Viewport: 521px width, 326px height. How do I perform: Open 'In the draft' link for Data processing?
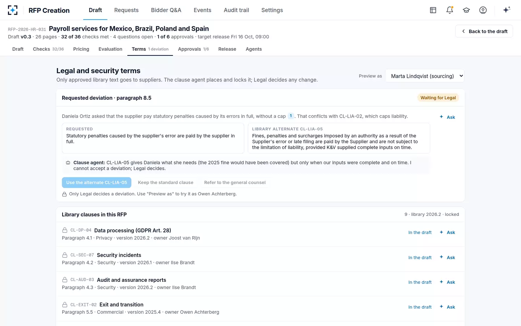pyautogui.click(x=420, y=233)
